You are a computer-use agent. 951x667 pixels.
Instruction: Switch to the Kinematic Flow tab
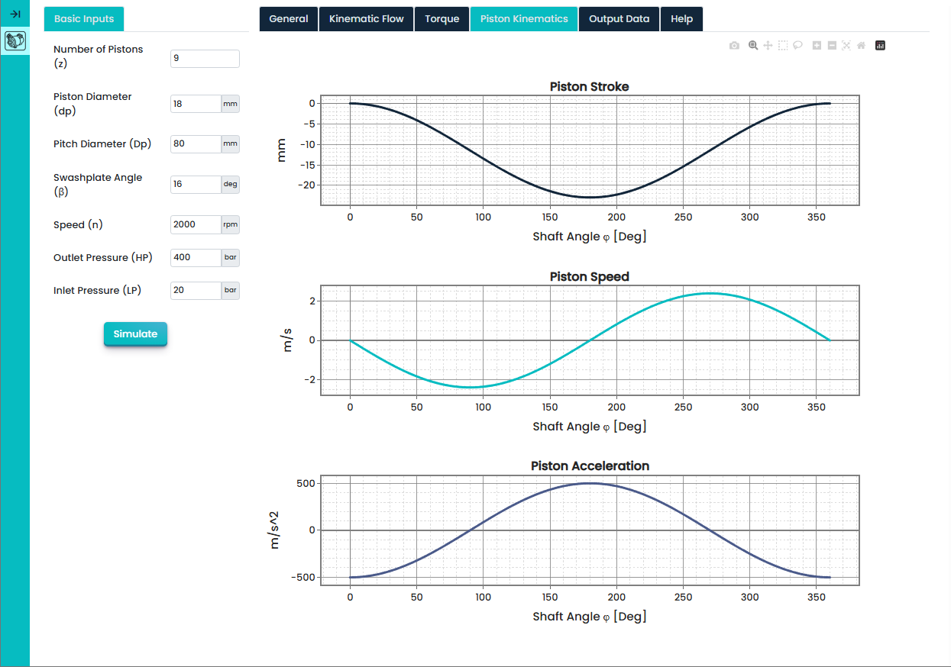click(366, 19)
